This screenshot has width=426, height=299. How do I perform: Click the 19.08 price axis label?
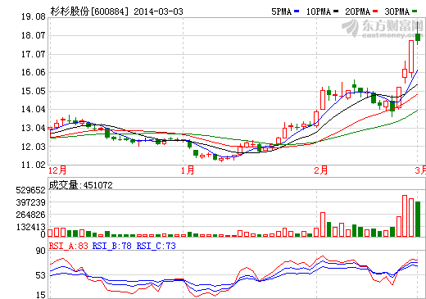pyautogui.click(x=34, y=16)
